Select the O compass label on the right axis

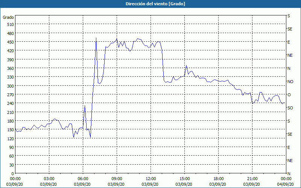pyautogui.click(x=289, y=95)
